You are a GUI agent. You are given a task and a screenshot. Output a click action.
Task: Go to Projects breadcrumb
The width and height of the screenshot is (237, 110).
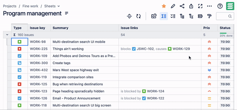coord(10,6)
